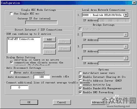
Task: Click IP Address field for connection 3
Action: click(114, 52)
